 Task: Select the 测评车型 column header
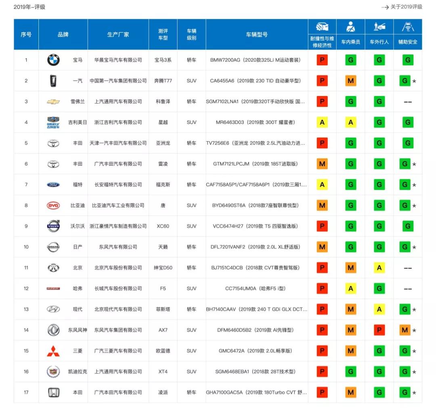click(163, 34)
